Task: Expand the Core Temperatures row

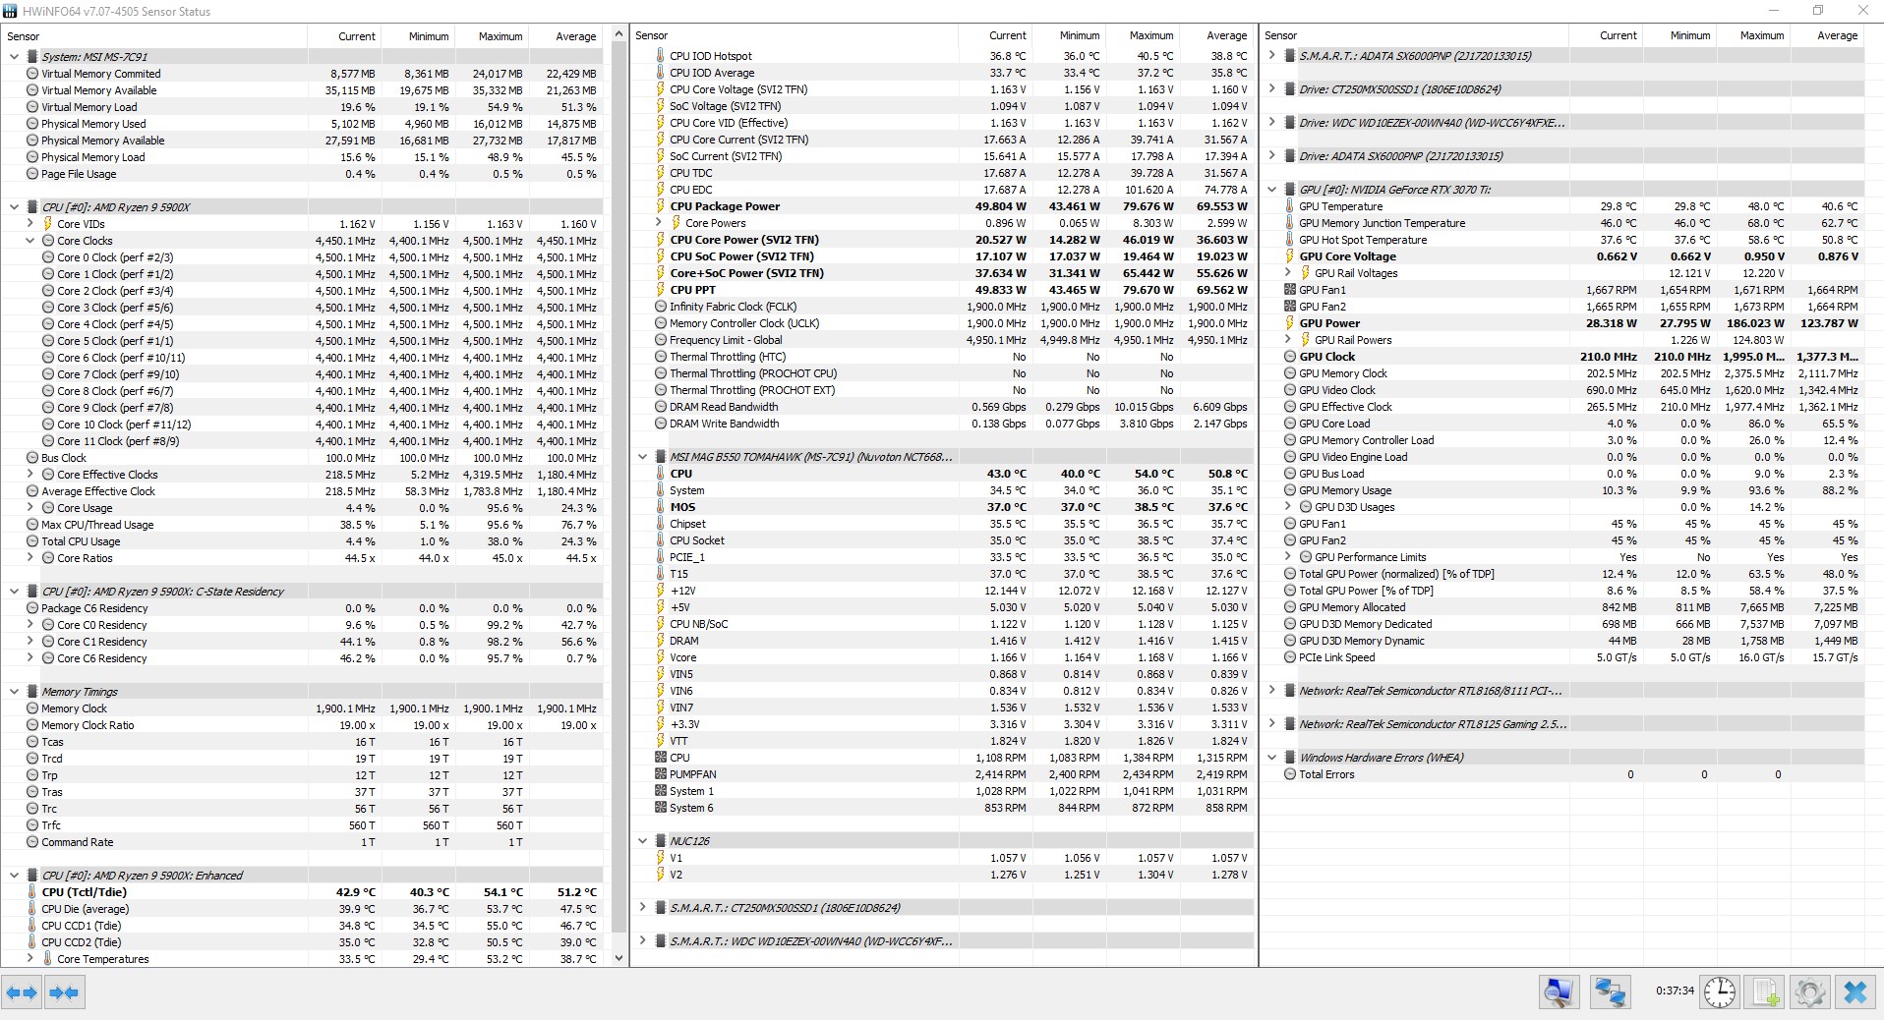Action: pyautogui.click(x=29, y=959)
